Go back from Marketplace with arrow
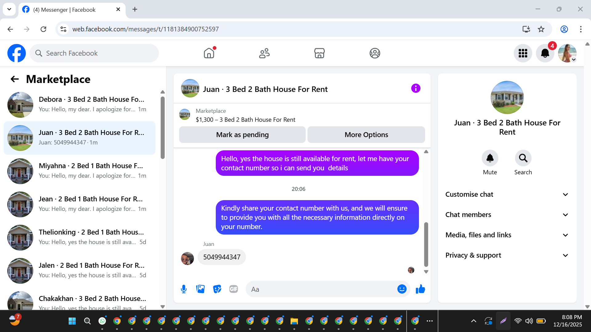Screen dimensions: 591x332 coord(15,79)
